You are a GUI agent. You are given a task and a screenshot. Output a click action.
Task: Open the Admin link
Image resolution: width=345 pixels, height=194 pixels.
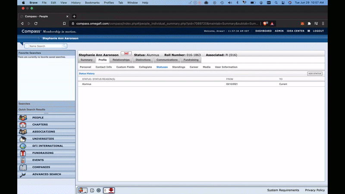pos(279,31)
